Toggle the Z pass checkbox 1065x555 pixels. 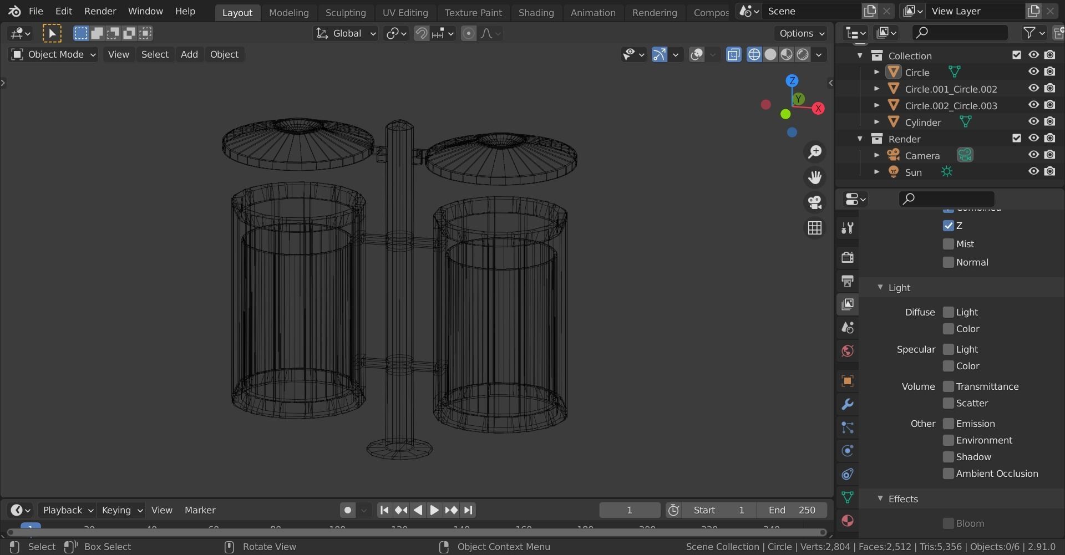pos(948,226)
